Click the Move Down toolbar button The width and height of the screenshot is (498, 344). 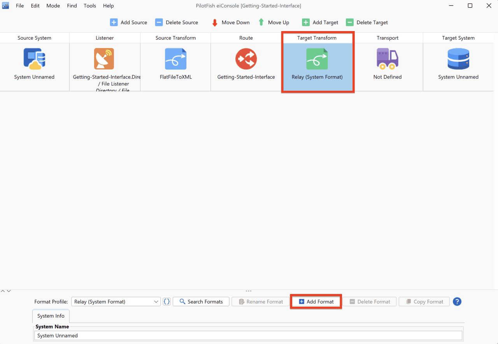[x=230, y=23]
